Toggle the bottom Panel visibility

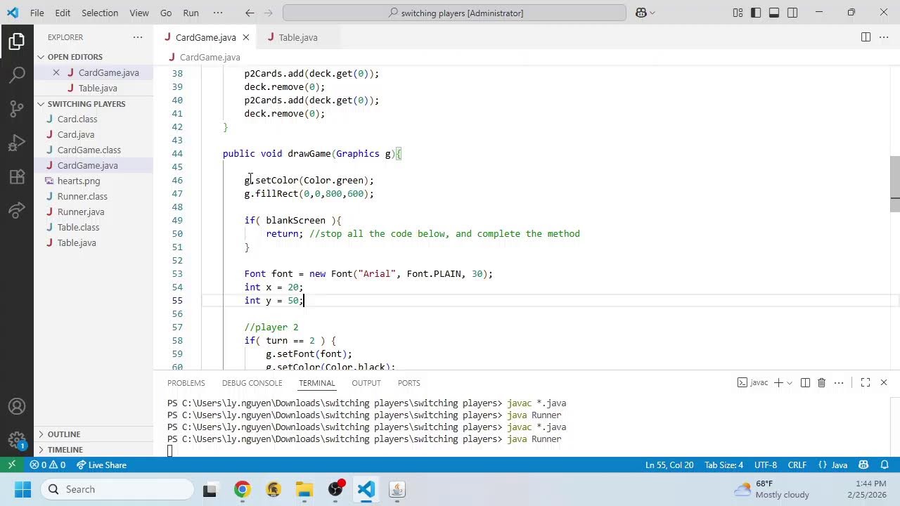[x=774, y=13]
